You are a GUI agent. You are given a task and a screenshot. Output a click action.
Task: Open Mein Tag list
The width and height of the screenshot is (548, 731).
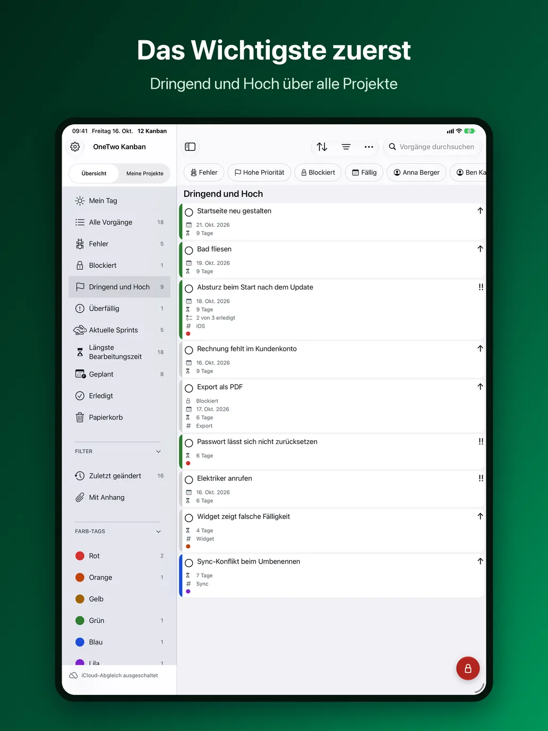pos(119,201)
